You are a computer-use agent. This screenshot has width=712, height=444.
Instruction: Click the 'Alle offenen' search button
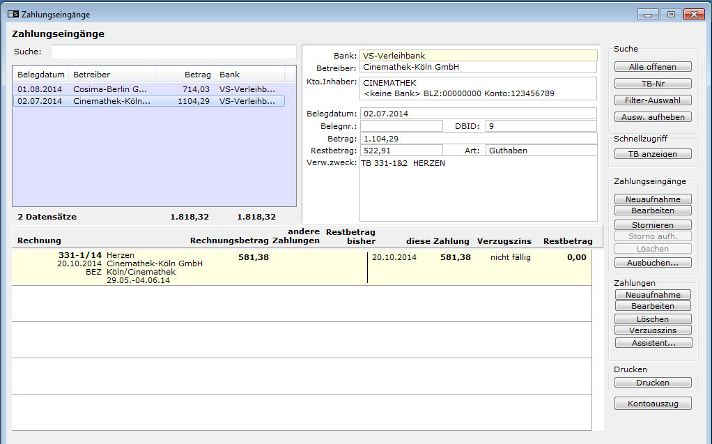click(653, 67)
